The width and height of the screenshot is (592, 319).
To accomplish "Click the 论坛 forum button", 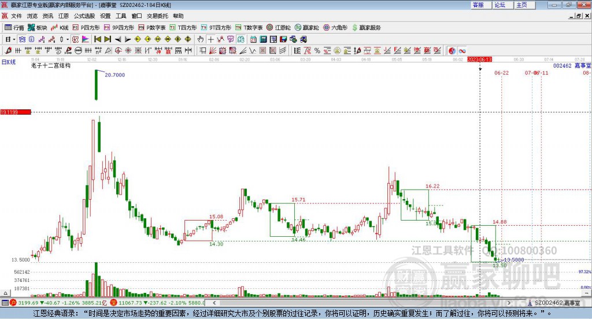I will [x=502, y=5].
